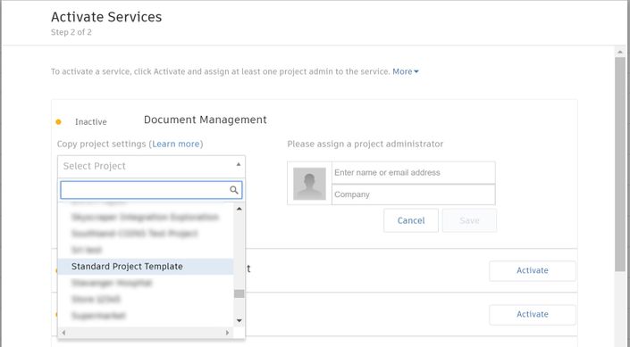Click the orange inactive status dot

[x=59, y=122]
